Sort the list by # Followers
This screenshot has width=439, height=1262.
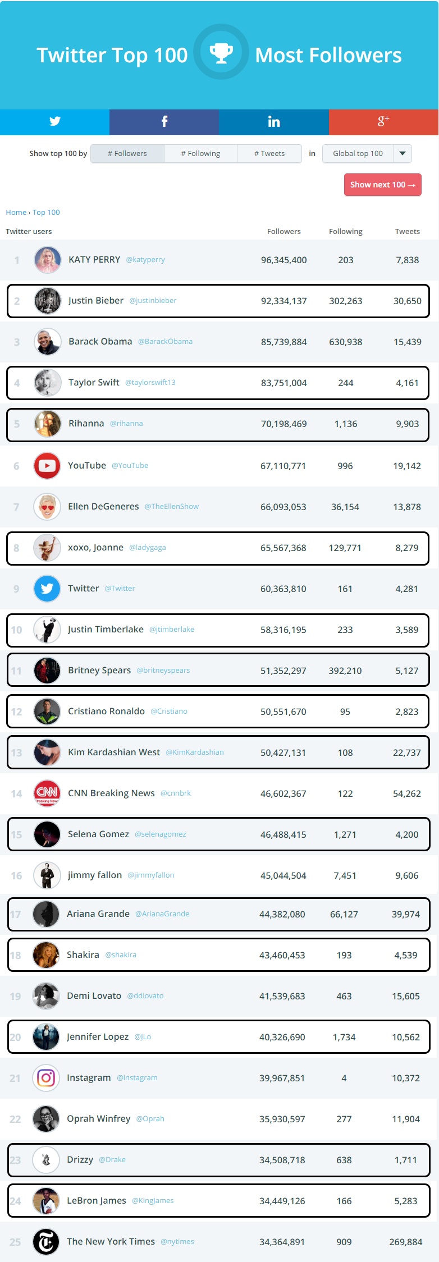click(127, 154)
